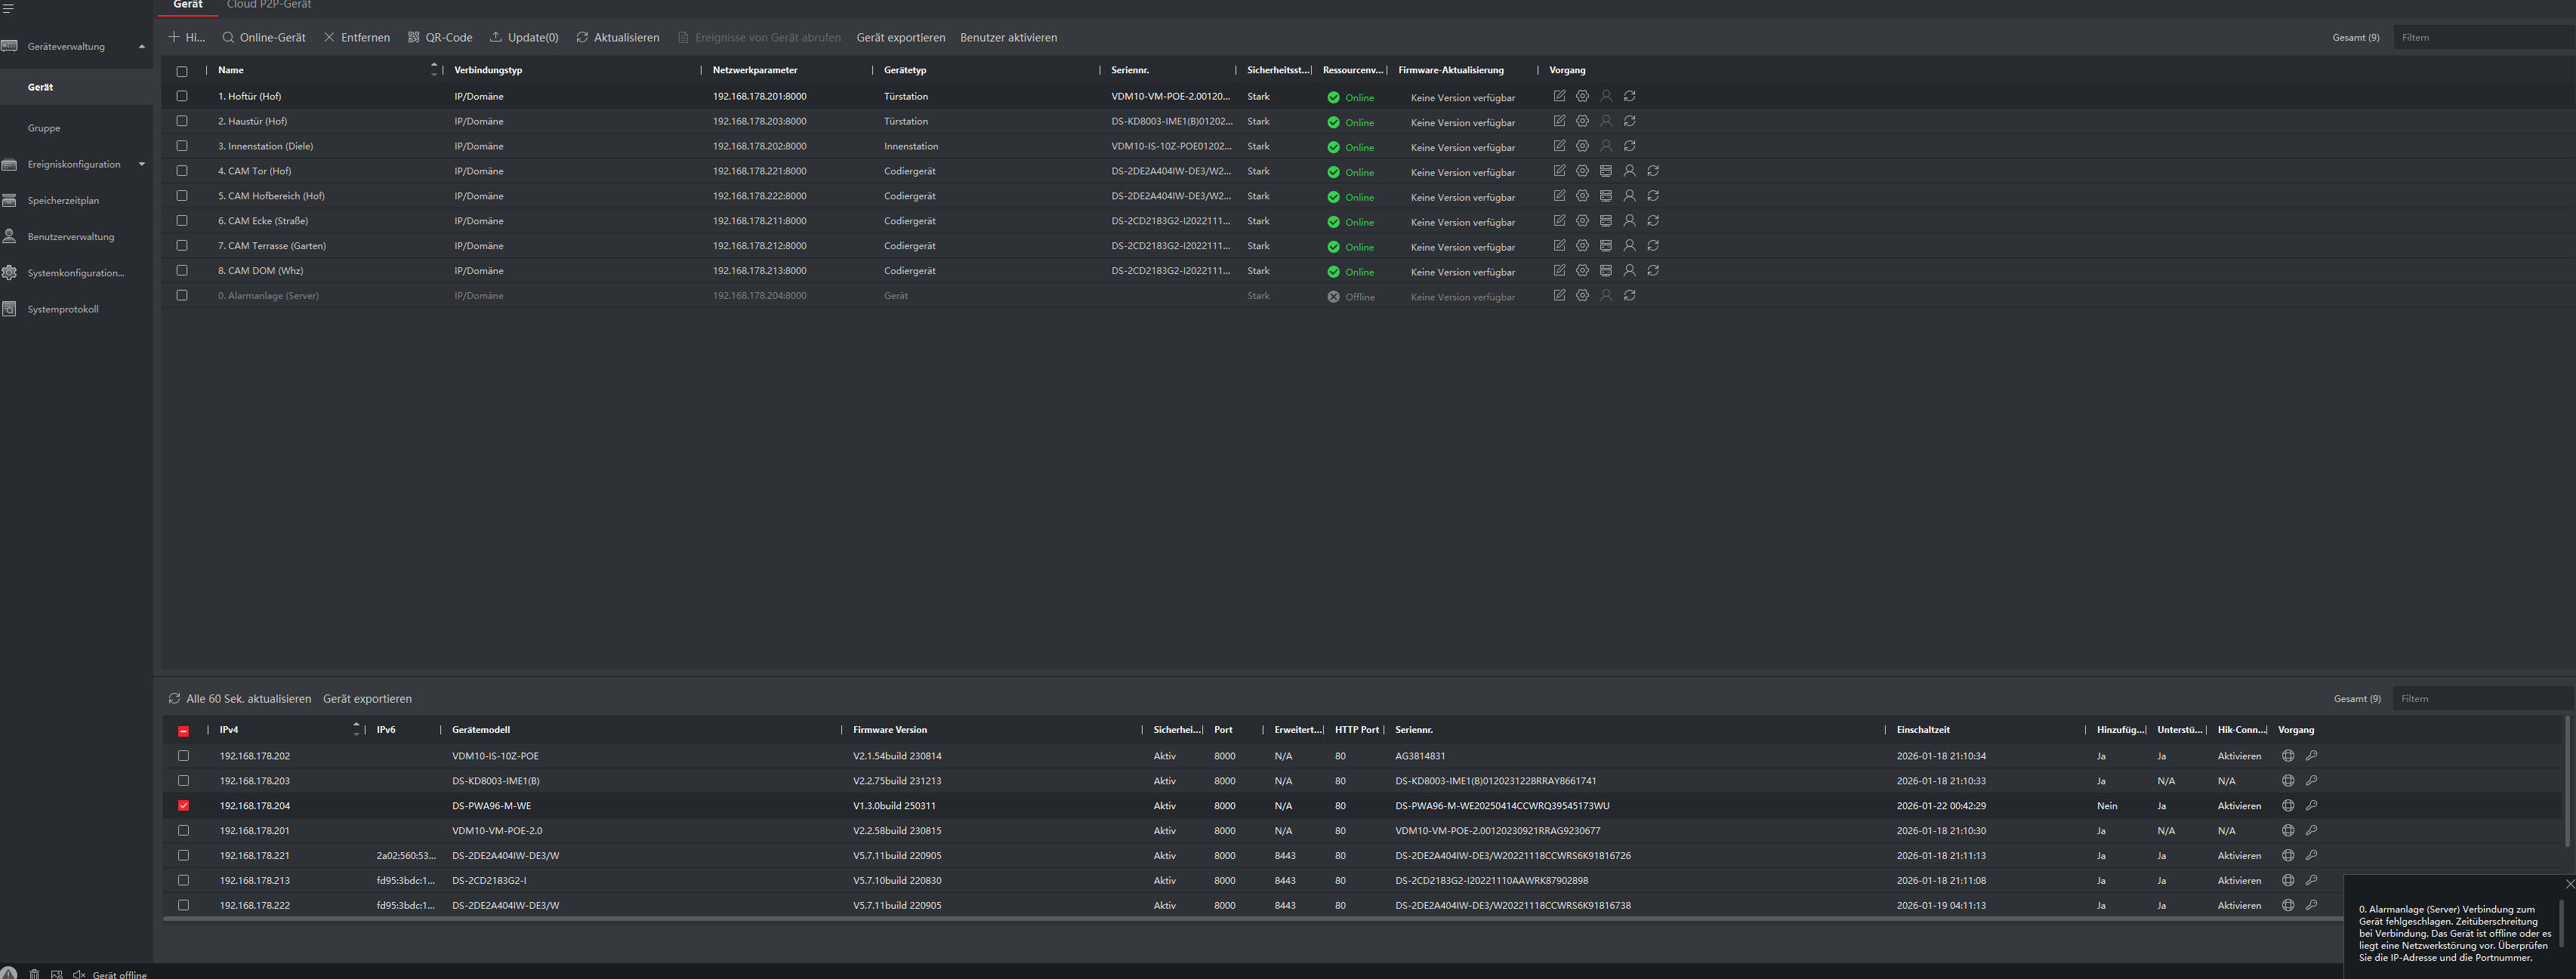Click Benutzer aktivieren button
Screen dimensions: 2576x979
[x=1008, y=38]
